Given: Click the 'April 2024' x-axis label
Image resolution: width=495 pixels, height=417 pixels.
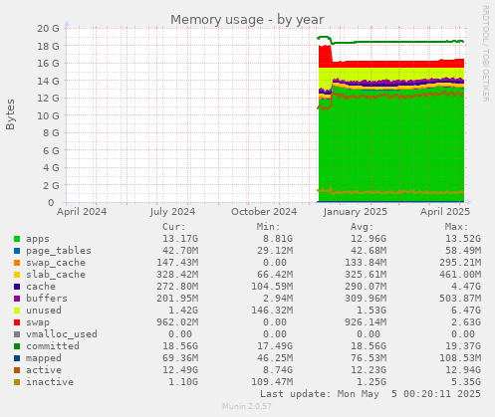Looking at the screenshot, I should click(82, 212).
